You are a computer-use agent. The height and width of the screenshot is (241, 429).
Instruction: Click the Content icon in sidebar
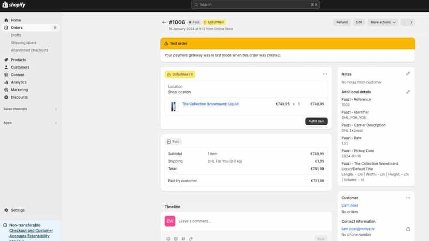tap(6, 74)
